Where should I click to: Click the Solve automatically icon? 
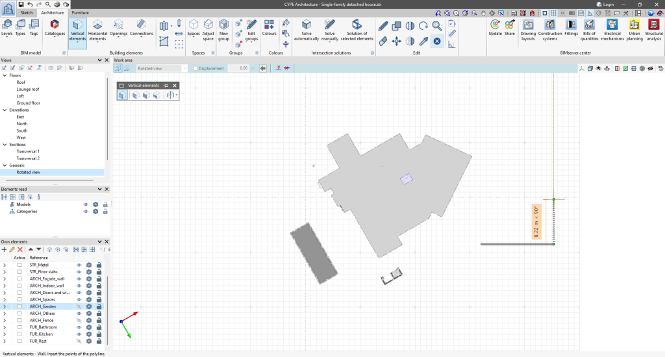[306, 28]
